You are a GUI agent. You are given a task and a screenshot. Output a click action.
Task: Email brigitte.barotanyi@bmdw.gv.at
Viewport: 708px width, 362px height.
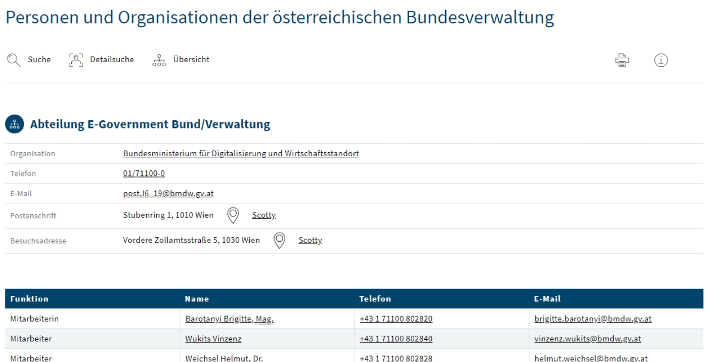click(x=593, y=319)
